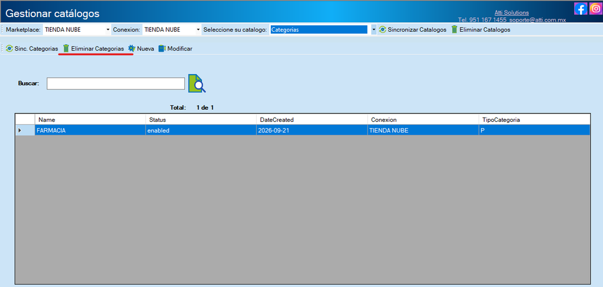
Task: Select the TIENDA NUBE cell in the grid
Action: click(423, 130)
